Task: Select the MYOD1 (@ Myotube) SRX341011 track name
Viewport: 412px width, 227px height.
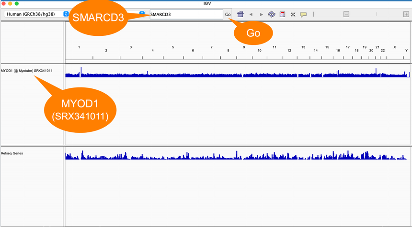Action: point(26,71)
